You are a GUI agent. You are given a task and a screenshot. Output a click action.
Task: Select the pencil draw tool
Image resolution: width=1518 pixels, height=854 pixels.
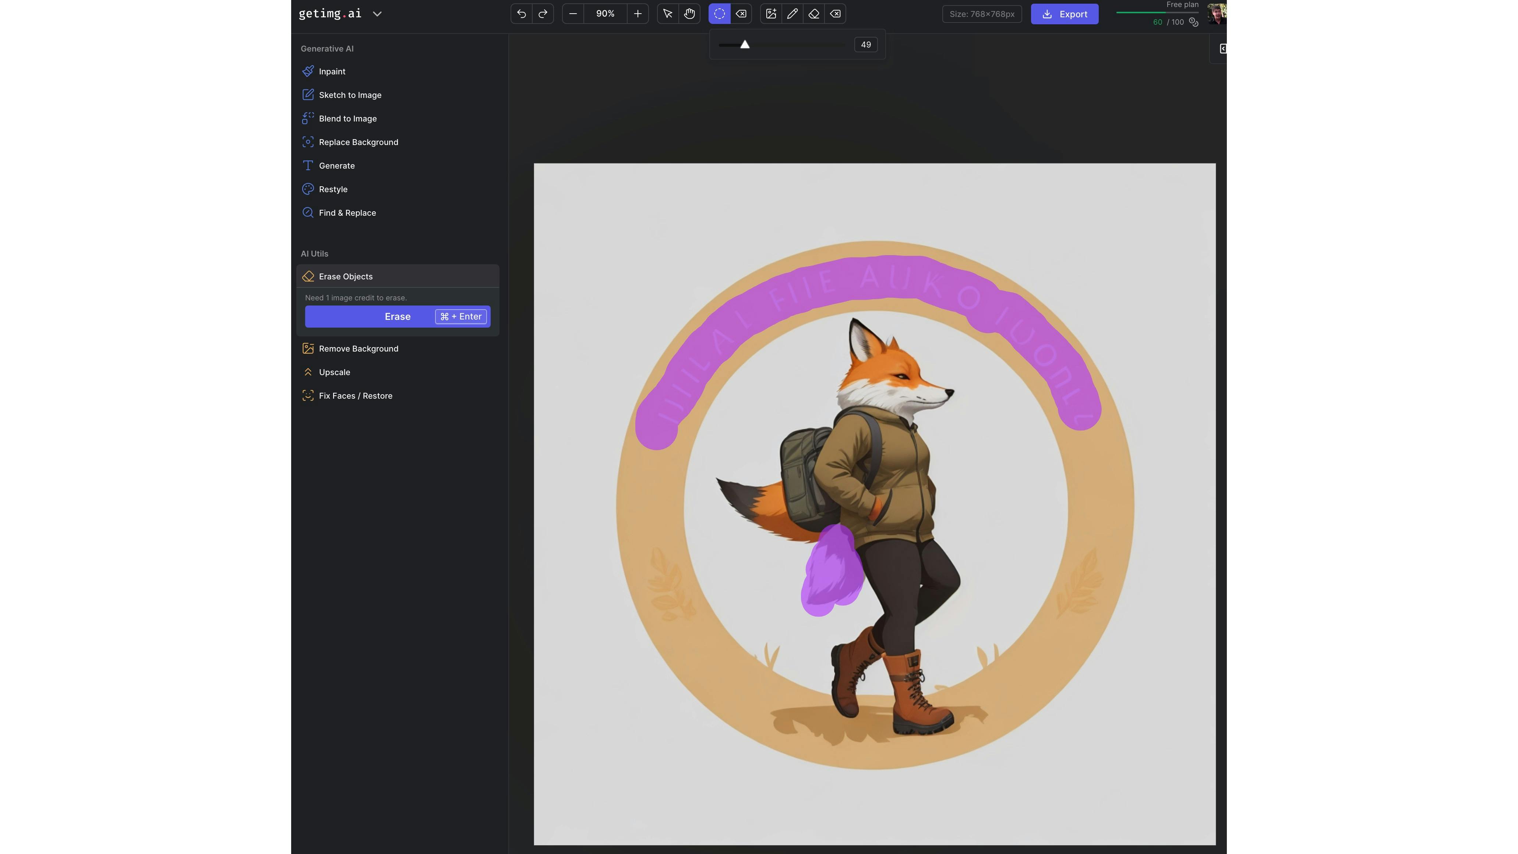pyautogui.click(x=792, y=14)
